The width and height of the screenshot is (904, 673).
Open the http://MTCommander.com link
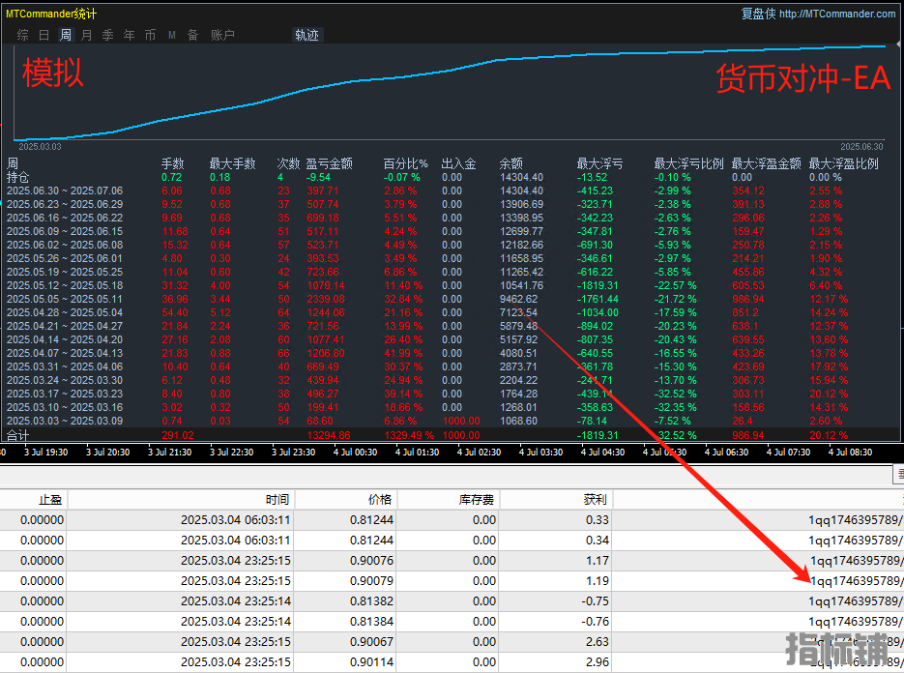[837, 14]
